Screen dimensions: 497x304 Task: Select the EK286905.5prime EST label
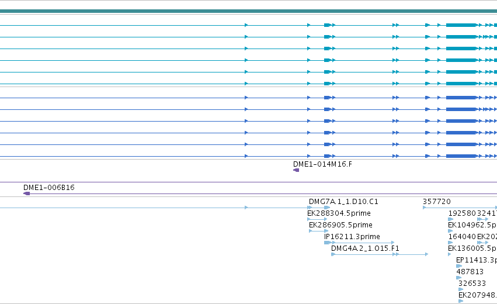[340, 225]
